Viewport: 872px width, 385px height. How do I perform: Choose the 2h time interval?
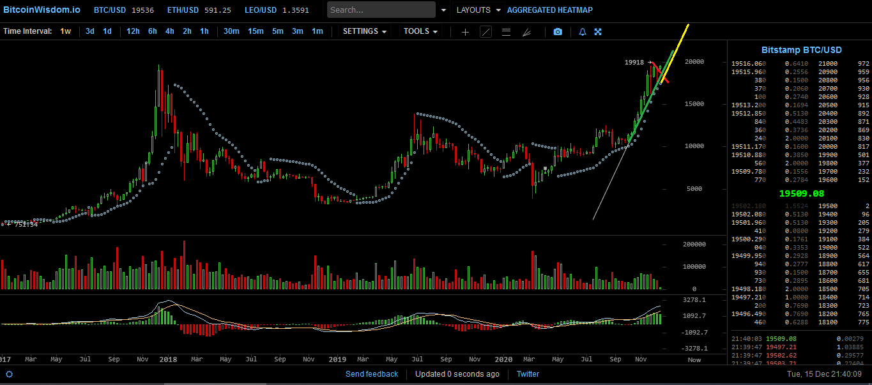(x=187, y=31)
